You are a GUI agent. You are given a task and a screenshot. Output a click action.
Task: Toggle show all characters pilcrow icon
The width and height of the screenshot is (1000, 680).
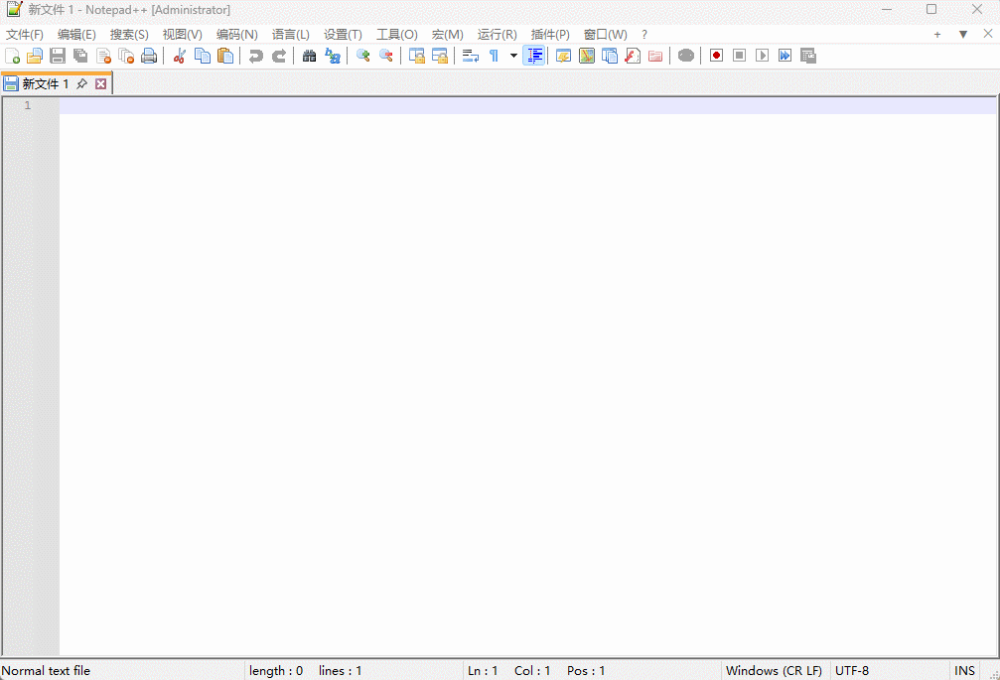[x=494, y=56]
